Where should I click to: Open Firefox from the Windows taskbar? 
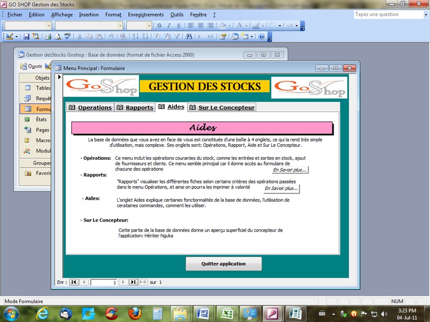[134, 313]
